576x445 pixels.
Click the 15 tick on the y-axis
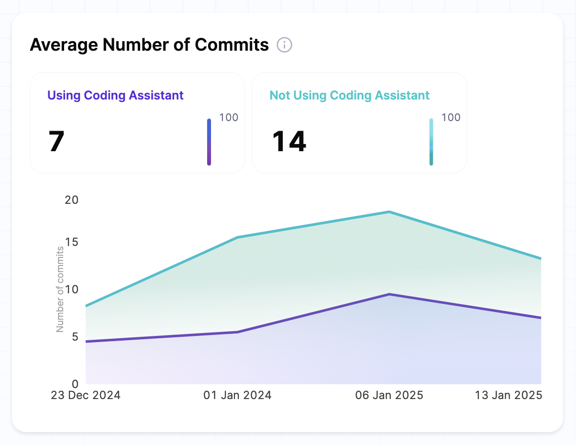[71, 242]
